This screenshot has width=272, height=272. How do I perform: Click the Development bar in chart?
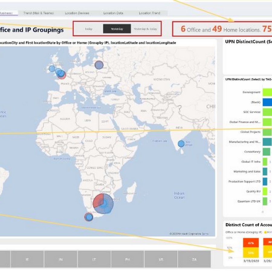pyautogui.click(x=267, y=92)
